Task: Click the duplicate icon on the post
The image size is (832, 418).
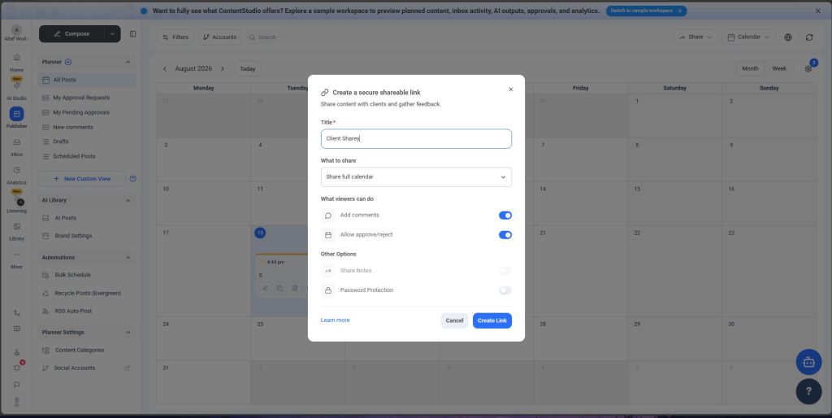Action: tap(279, 289)
